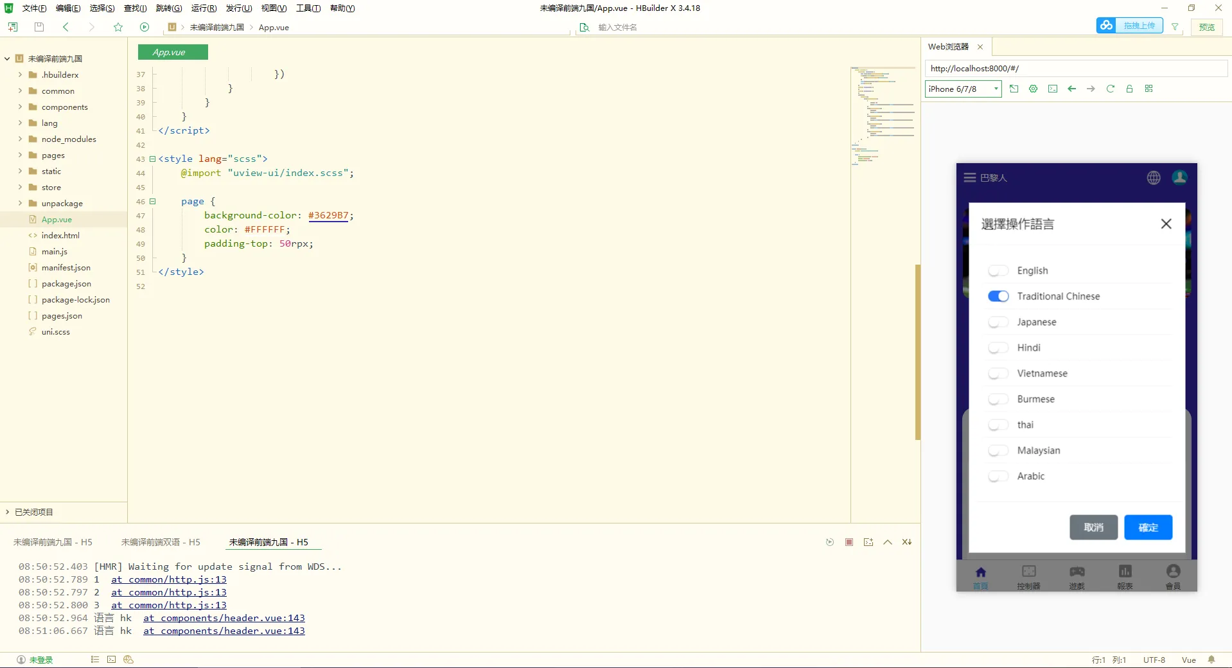Image resolution: width=1232 pixels, height=668 pixels.
Task: Open the 编辑(E) menu
Action: point(68,8)
